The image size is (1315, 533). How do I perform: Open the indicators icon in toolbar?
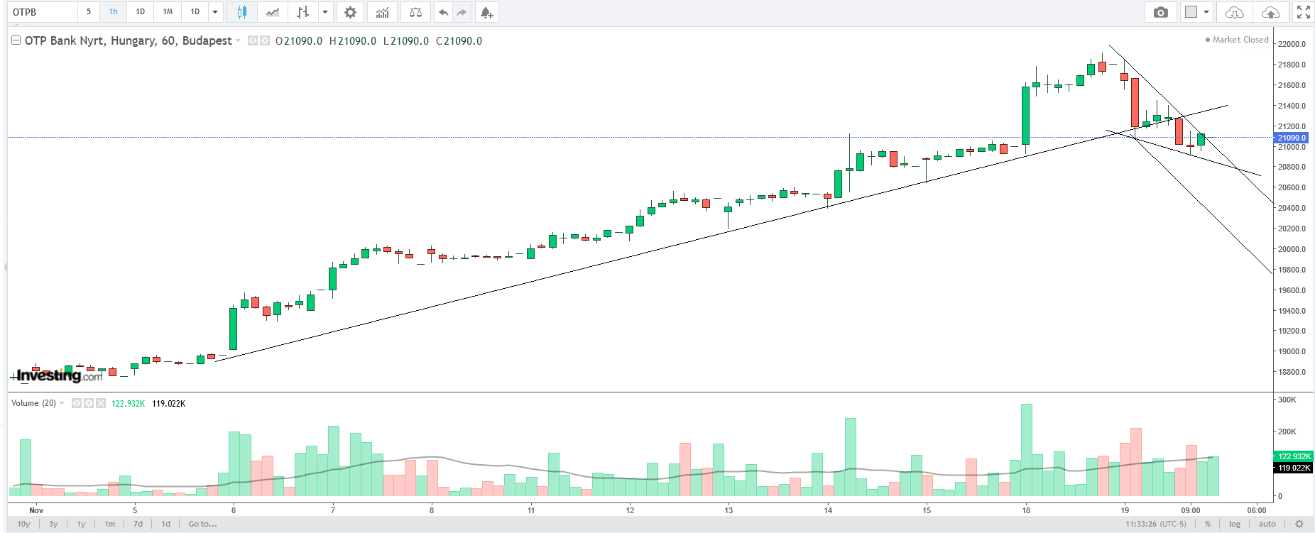tap(383, 12)
